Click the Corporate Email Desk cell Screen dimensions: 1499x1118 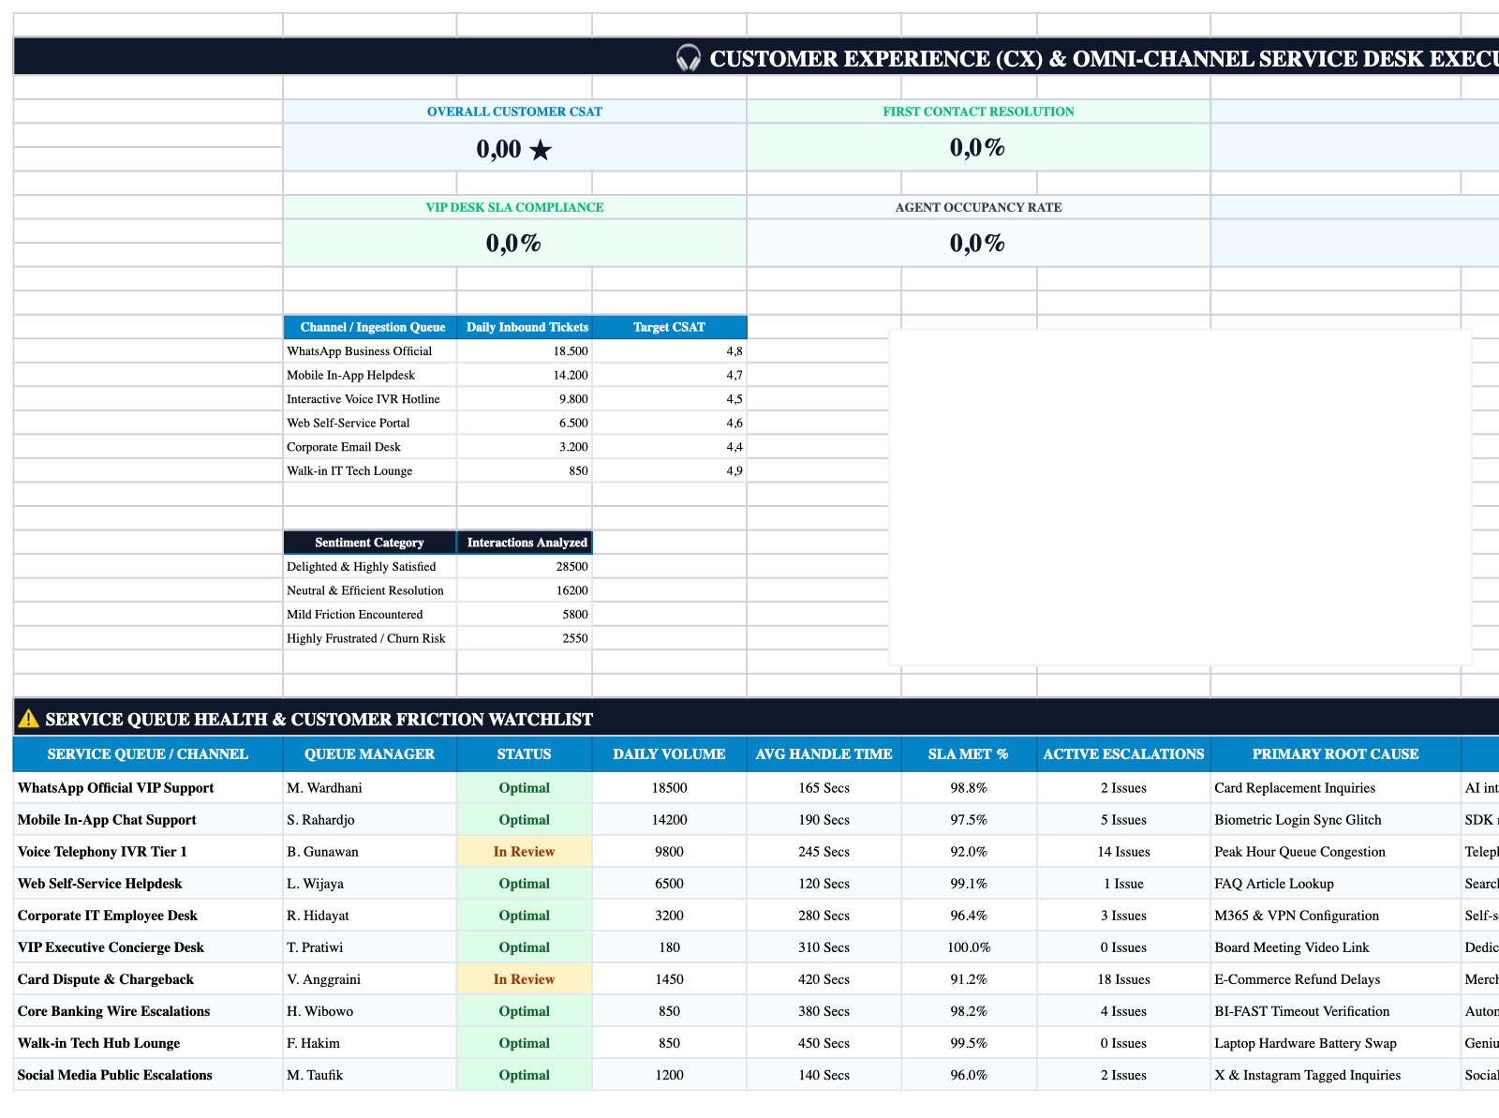[370, 447]
